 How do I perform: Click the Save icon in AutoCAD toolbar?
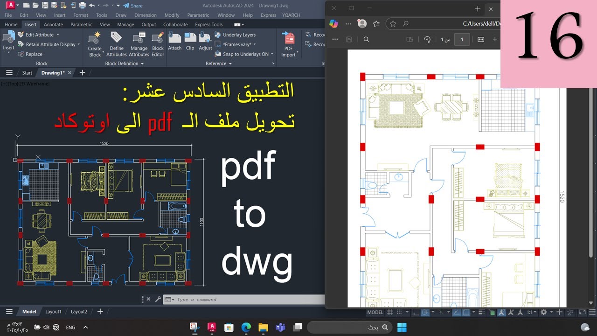click(45, 6)
